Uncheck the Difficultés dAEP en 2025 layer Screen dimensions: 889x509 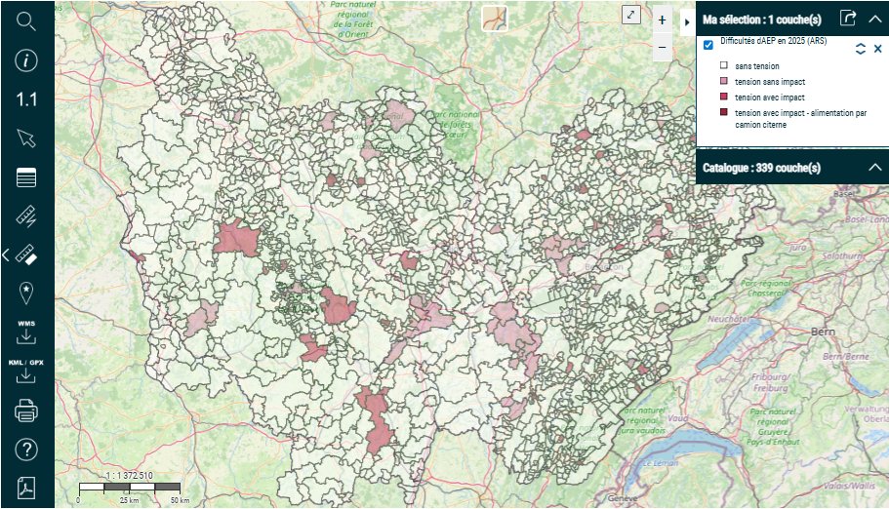(708, 45)
